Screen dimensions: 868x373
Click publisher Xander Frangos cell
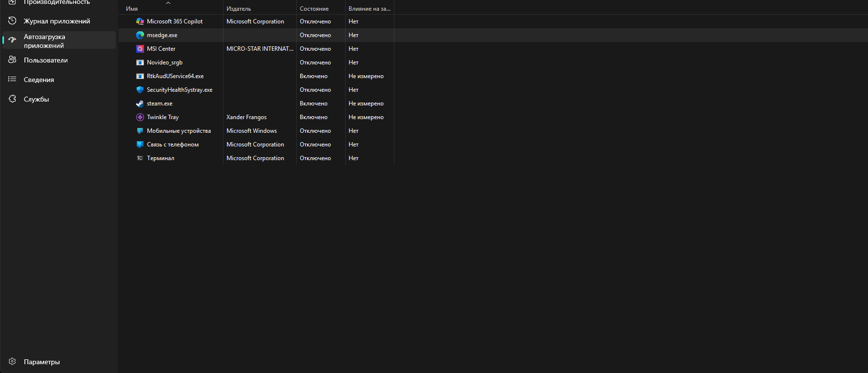[247, 117]
